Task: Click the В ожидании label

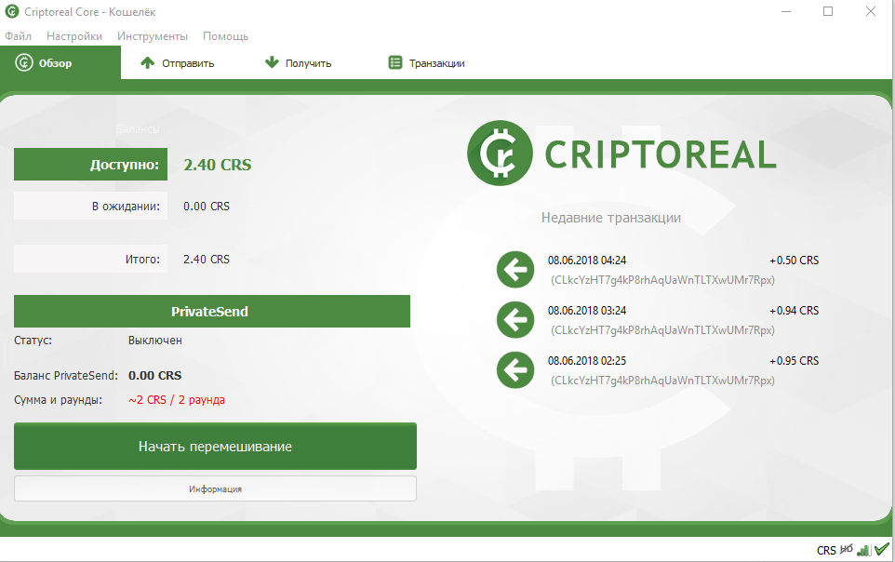Action: coord(91,207)
